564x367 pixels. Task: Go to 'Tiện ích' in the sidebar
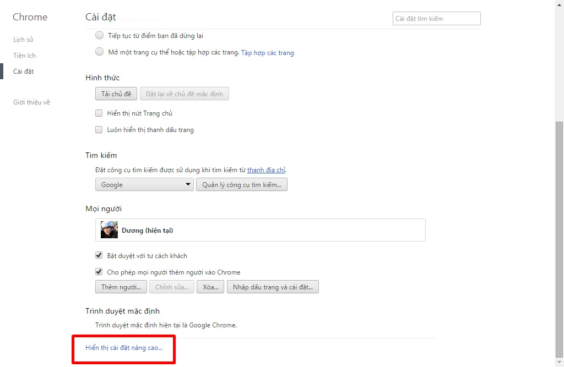pyautogui.click(x=24, y=56)
